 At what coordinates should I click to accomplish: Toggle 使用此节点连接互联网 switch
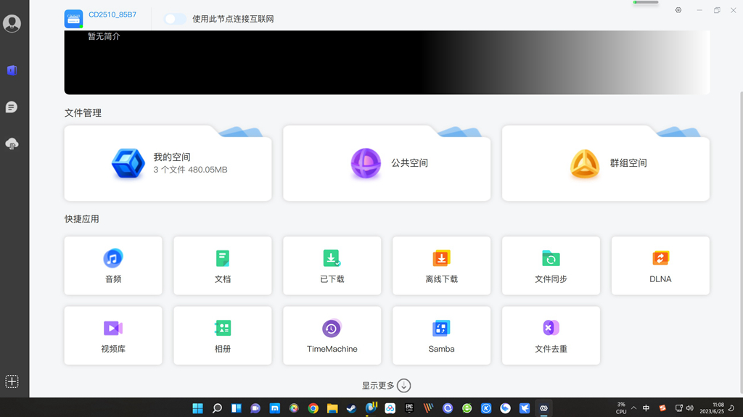tap(175, 19)
